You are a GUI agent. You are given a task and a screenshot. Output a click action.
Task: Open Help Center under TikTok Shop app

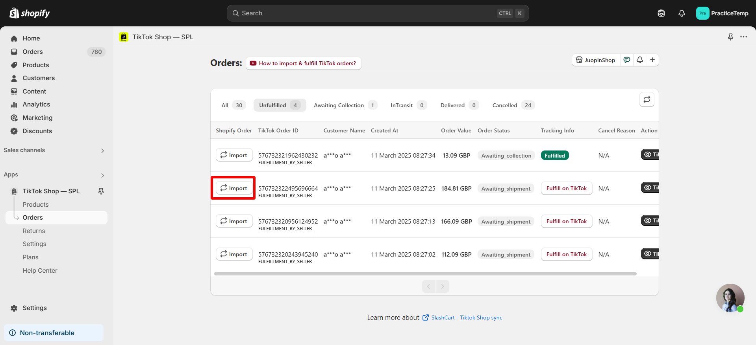(x=40, y=271)
